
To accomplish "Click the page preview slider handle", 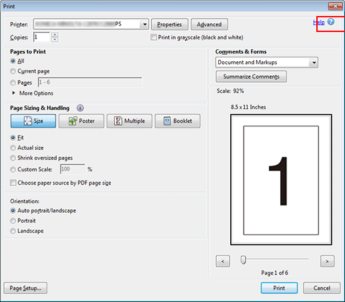I will click(244, 260).
